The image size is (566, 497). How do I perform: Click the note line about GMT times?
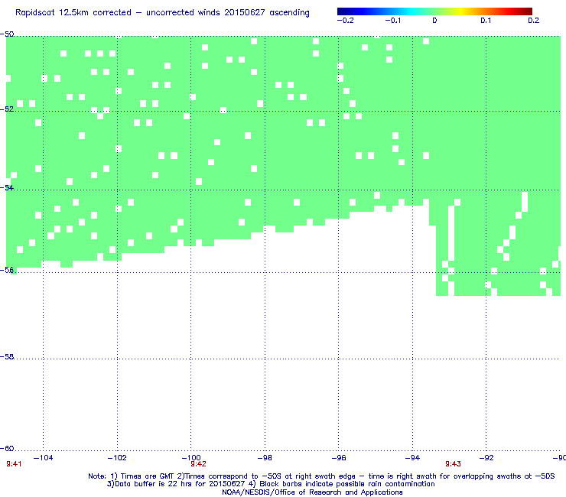click(321, 476)
